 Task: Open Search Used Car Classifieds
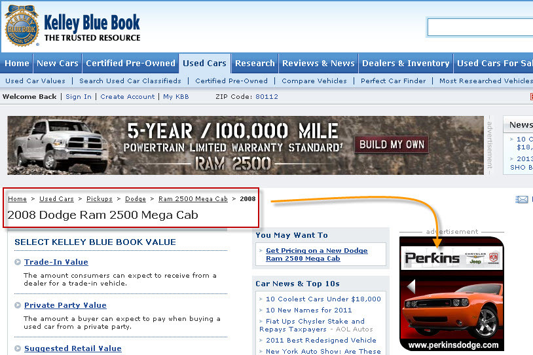[x=130, y=81]
